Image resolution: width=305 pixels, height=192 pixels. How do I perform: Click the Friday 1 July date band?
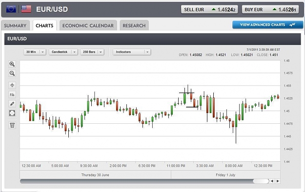225,175
